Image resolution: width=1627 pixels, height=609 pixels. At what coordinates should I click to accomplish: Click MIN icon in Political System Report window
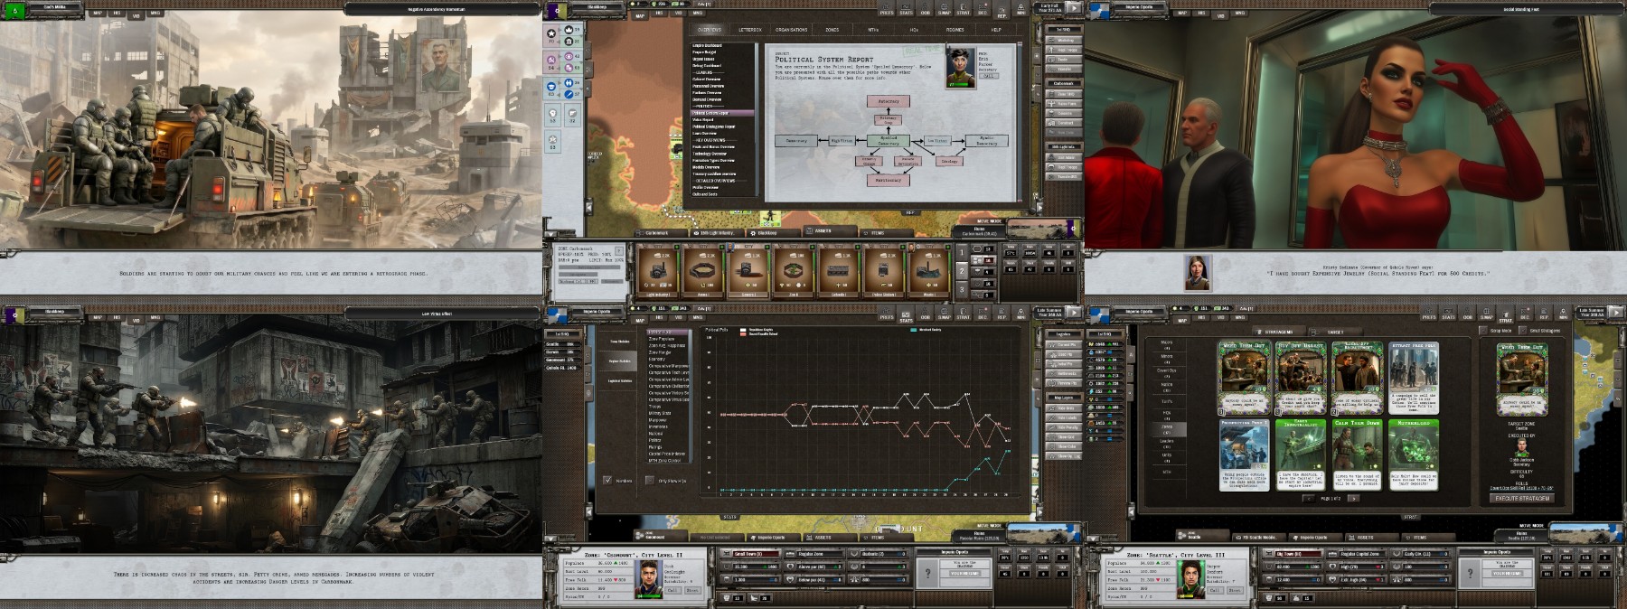pos(1021,9)
